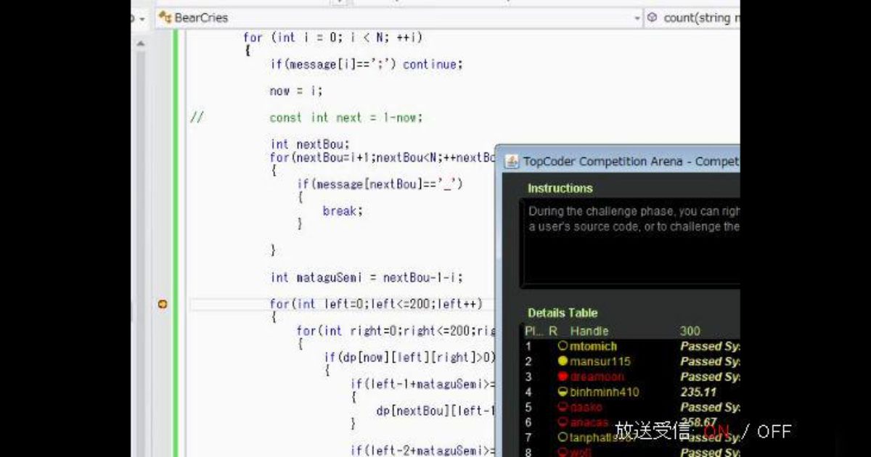Select binhminh410 handle in Details Table

click(604, 392)
